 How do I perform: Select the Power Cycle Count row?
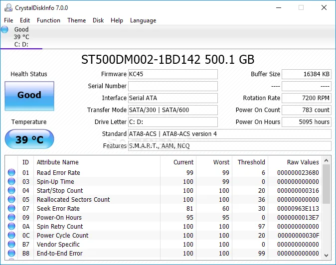pos(164,236)
